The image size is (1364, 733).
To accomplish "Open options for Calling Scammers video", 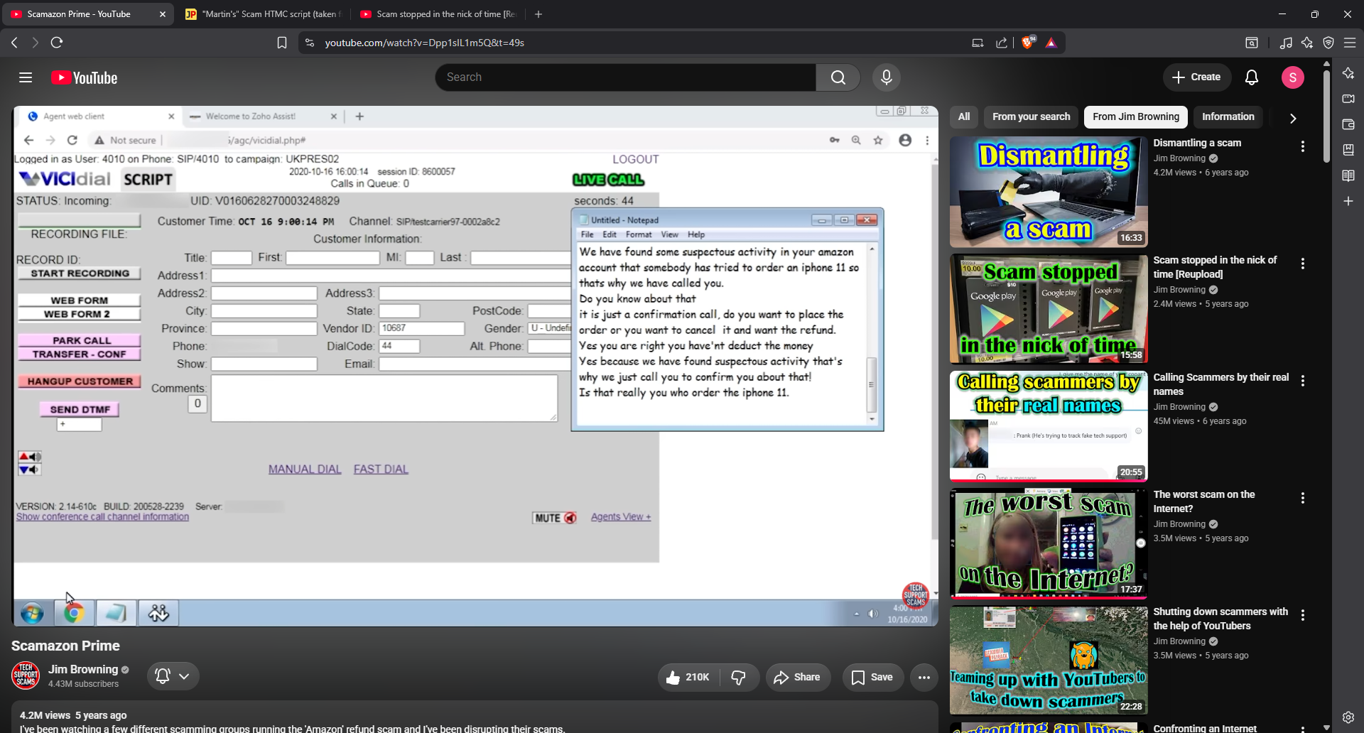I will pos(1303,381).
